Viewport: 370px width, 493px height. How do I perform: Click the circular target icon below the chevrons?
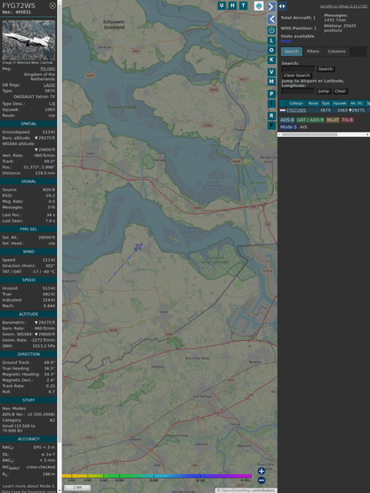click(271, 30)
